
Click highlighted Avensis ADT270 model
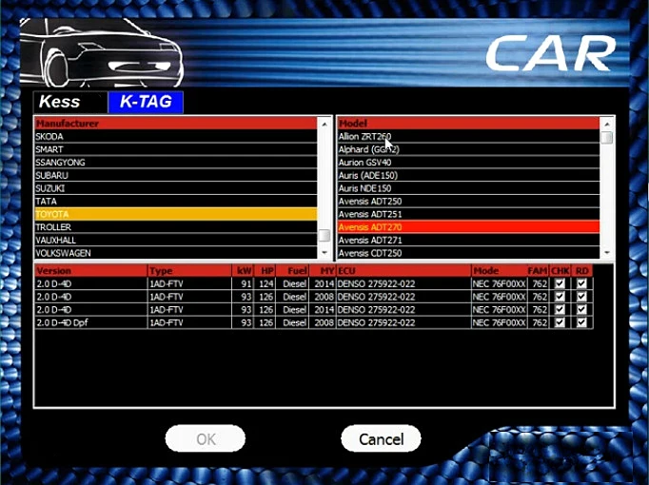click(x=468, y=227)
